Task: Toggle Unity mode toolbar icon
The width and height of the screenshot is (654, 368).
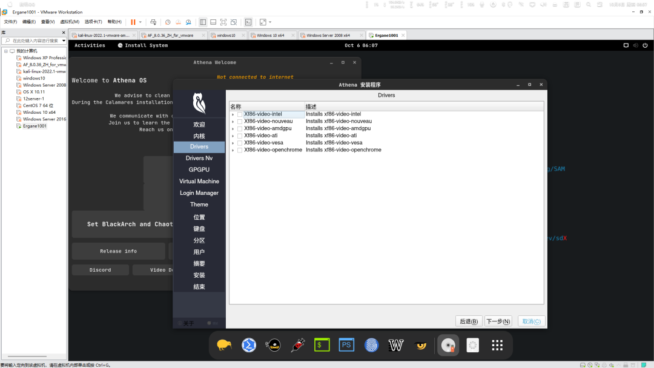Action: (x=234, y=22)
